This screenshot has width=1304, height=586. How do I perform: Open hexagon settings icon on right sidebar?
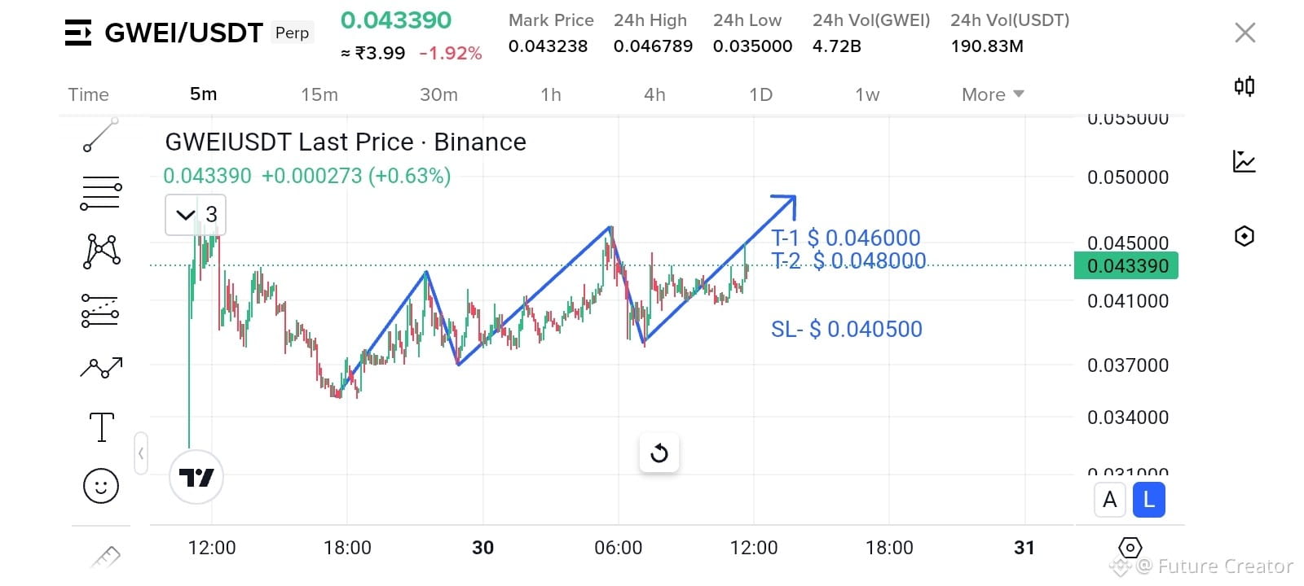[x=1245, y=236]
